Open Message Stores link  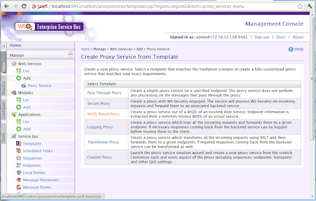[x=37, y=187]
